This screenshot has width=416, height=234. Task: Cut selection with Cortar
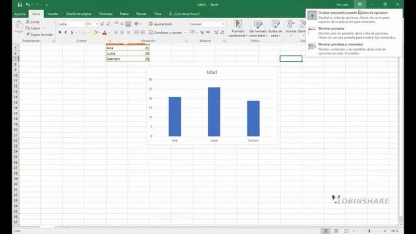32,21
